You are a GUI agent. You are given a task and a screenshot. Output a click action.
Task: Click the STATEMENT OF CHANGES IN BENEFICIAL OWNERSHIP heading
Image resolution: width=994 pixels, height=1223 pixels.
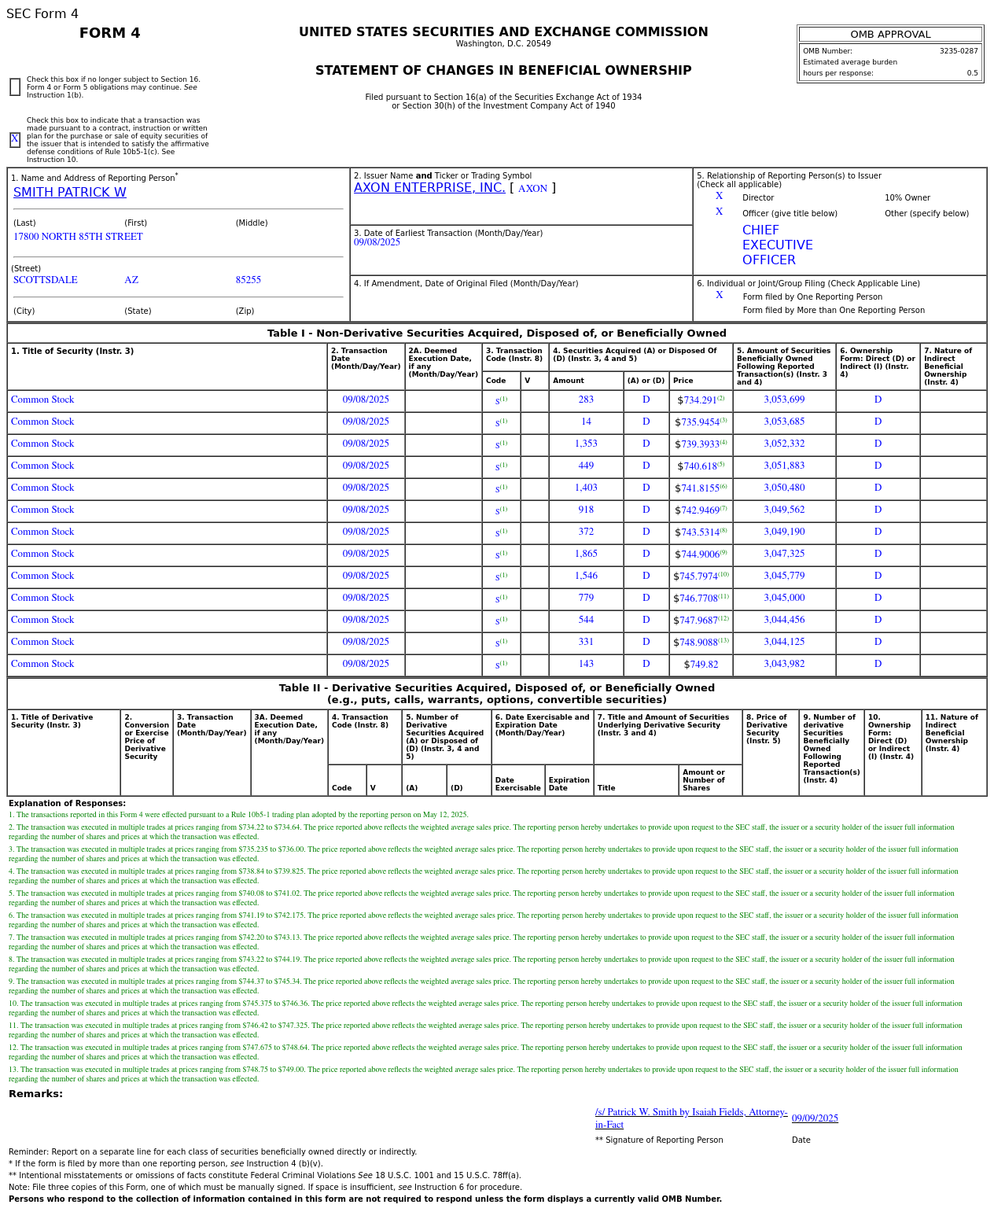(503, 71)
